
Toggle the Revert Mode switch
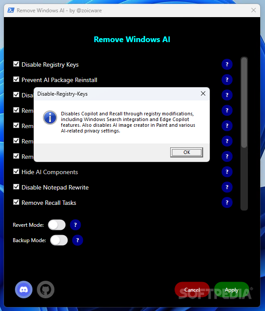[57, 225]
